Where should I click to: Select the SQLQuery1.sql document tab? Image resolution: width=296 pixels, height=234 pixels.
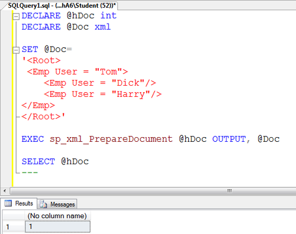[62, 5]
